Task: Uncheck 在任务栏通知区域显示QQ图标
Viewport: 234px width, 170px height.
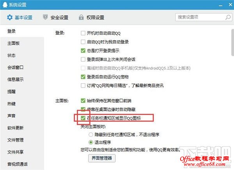Action: point(83,118)
